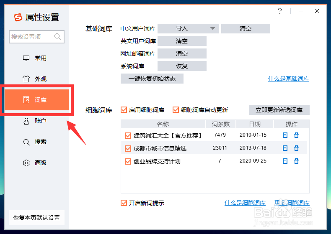Click 清空 button for 英文用户词库
The image size is (331, 234).
[x=182, y=41]
